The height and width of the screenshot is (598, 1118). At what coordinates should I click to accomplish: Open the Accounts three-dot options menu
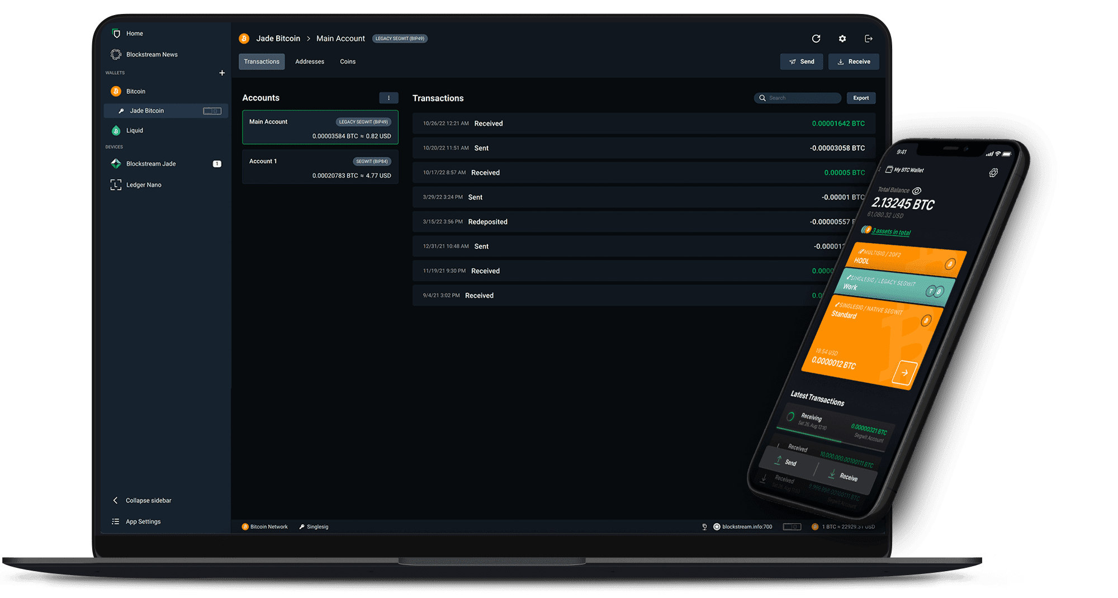tap(389, 98)
